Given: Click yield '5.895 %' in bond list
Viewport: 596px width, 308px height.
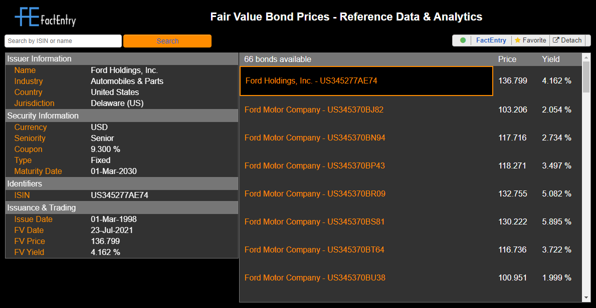Looking at the screenshot, I should coord(557,221).
